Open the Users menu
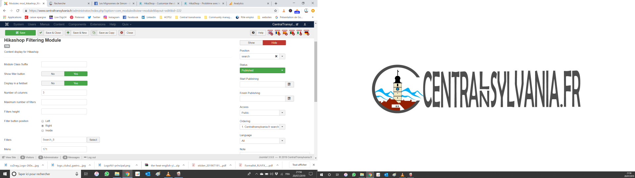This screenshot has height=178, width=635. [32, 24]
